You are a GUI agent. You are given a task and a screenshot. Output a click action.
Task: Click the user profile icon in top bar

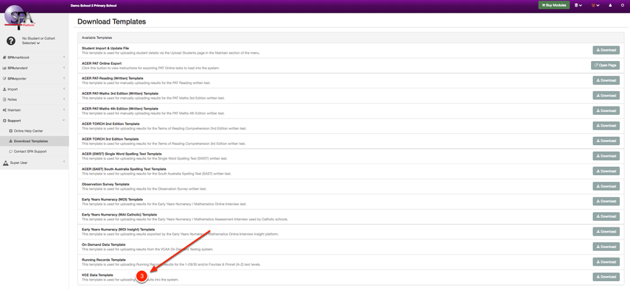tap(610, 5)
